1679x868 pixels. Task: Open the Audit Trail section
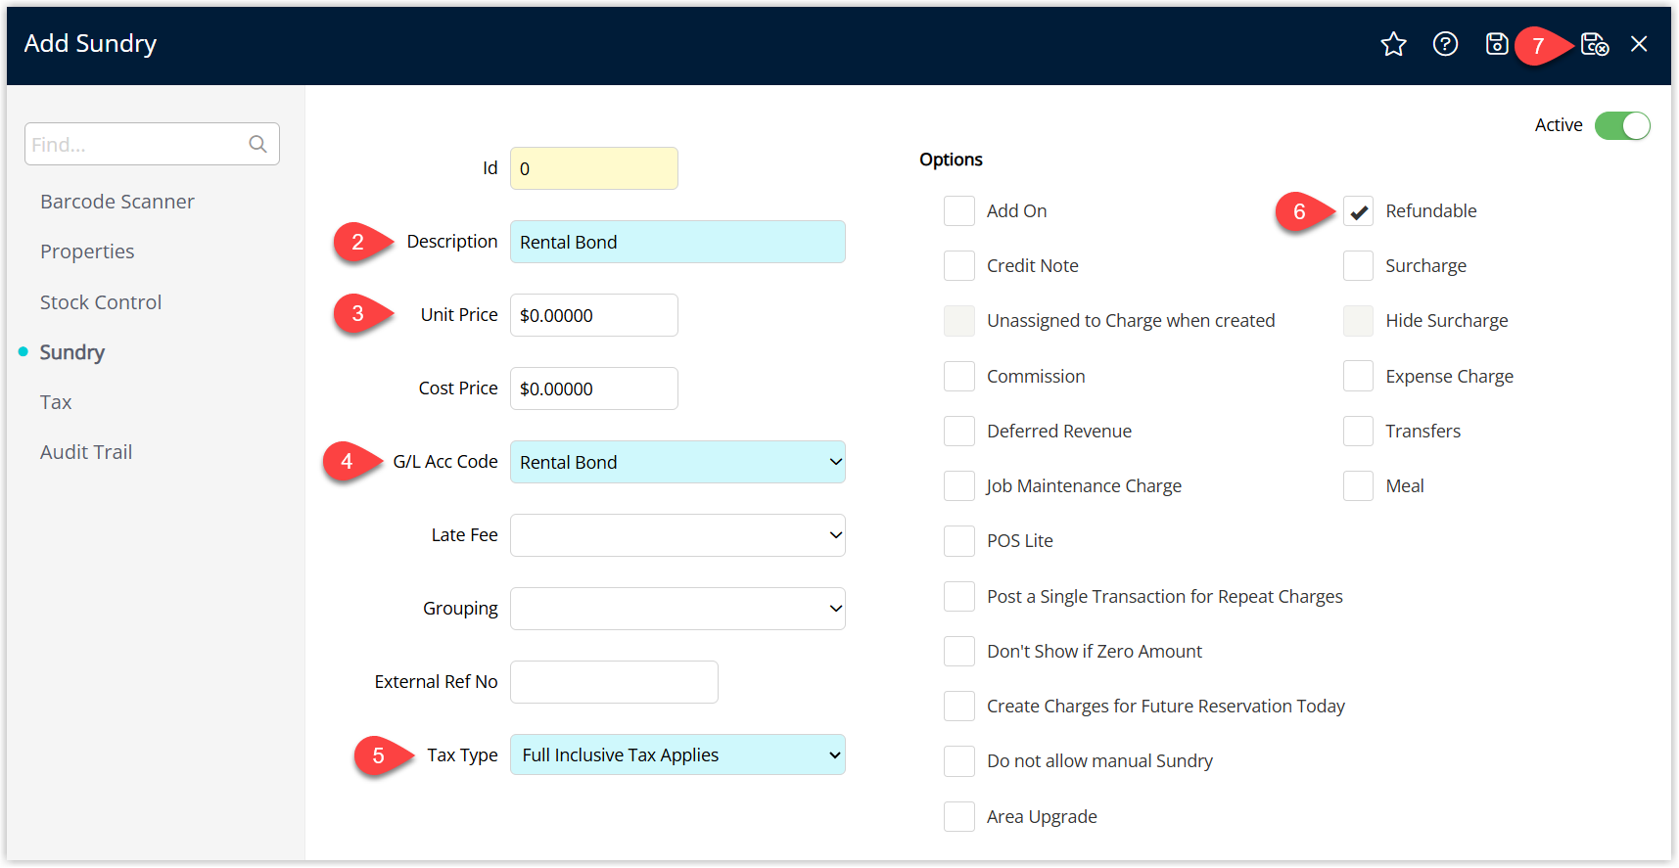coord(86,452)
